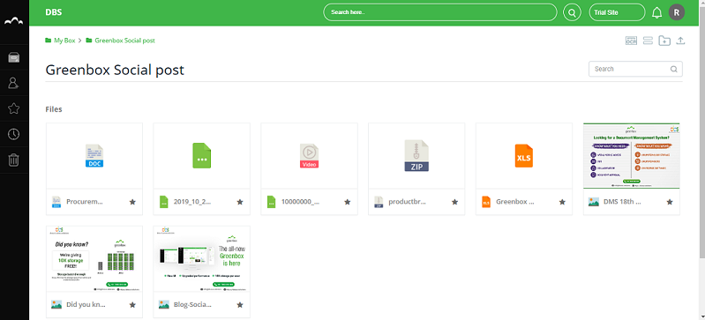The image size is (705, 320).
Task: Click the Greenbox logo in sidebar
Action: (x=14, y=21)
